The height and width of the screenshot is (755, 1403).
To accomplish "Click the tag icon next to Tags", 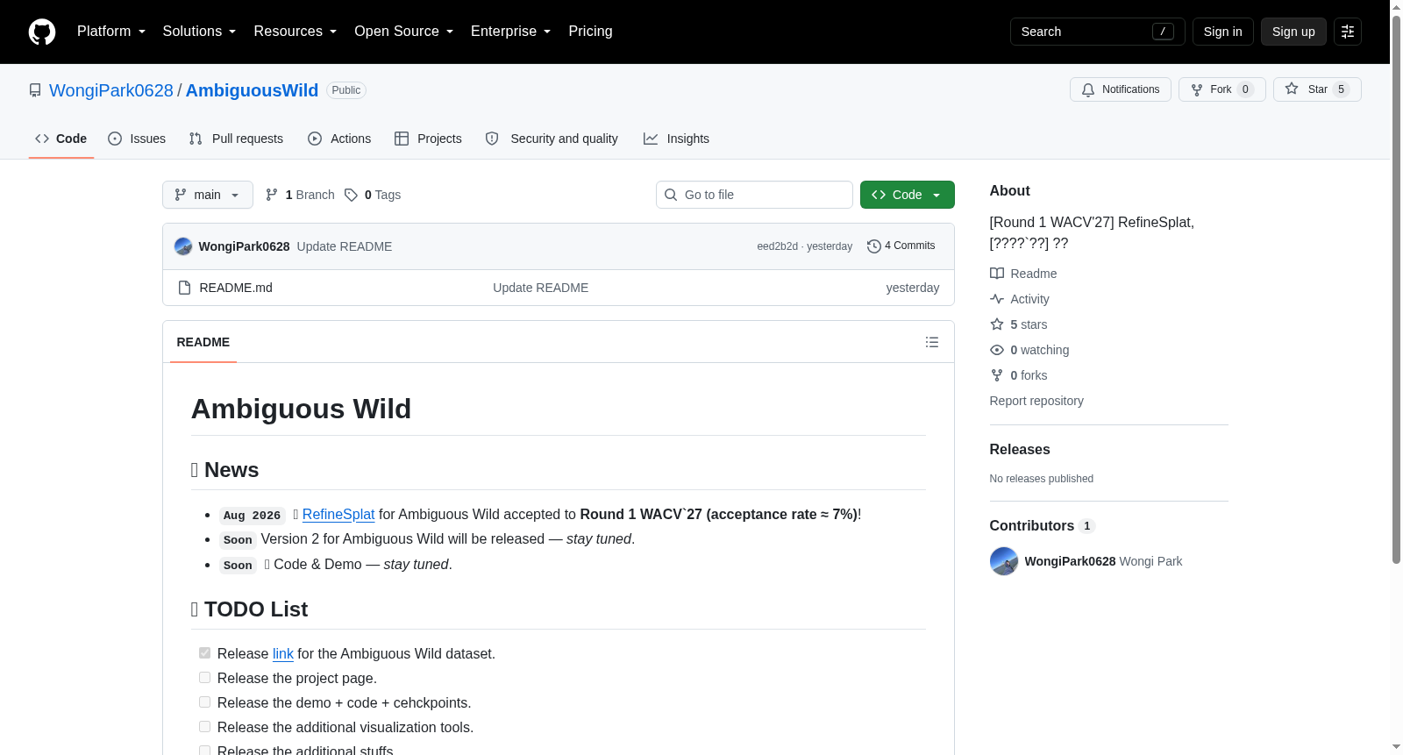I will click(351, 195).
